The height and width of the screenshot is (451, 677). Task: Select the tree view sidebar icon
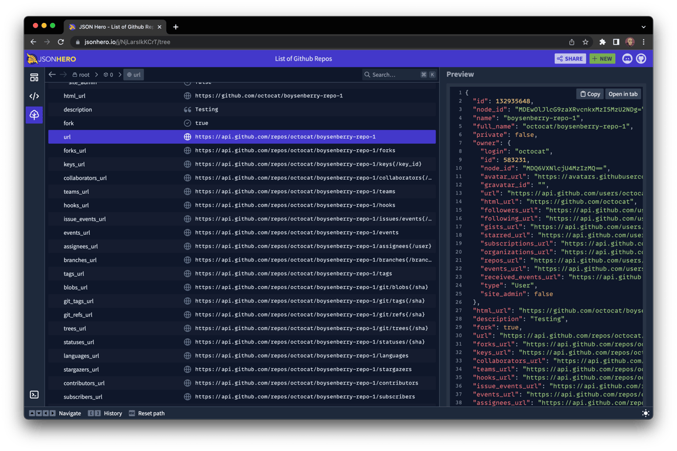34,115
